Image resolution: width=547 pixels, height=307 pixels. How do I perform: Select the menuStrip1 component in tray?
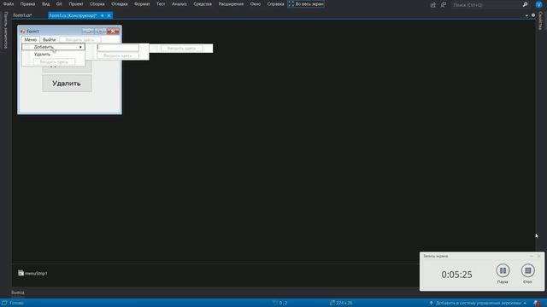point(32,273)
